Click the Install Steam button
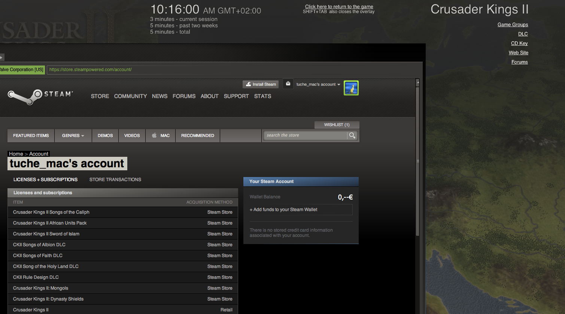 click(x=261, y=84)
